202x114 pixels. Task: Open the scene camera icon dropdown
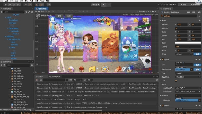click(154, 12)
